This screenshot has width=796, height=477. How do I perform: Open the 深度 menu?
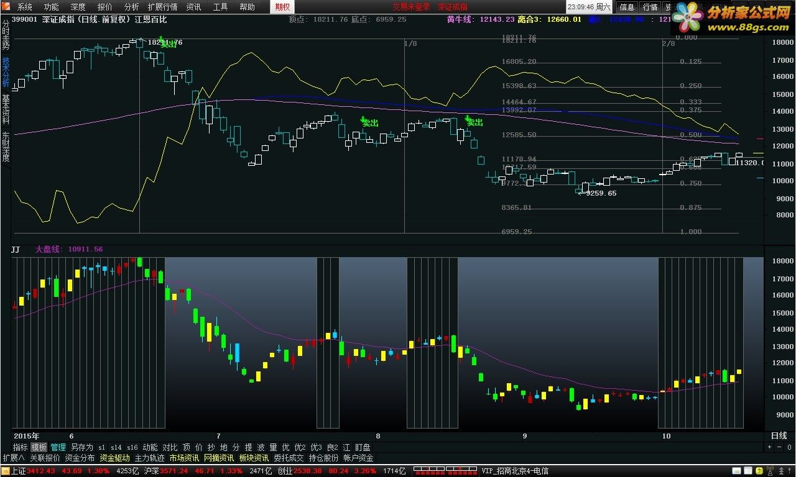(x=78, y=7)
